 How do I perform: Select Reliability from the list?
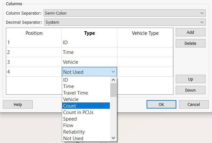(x=86, y=132)
